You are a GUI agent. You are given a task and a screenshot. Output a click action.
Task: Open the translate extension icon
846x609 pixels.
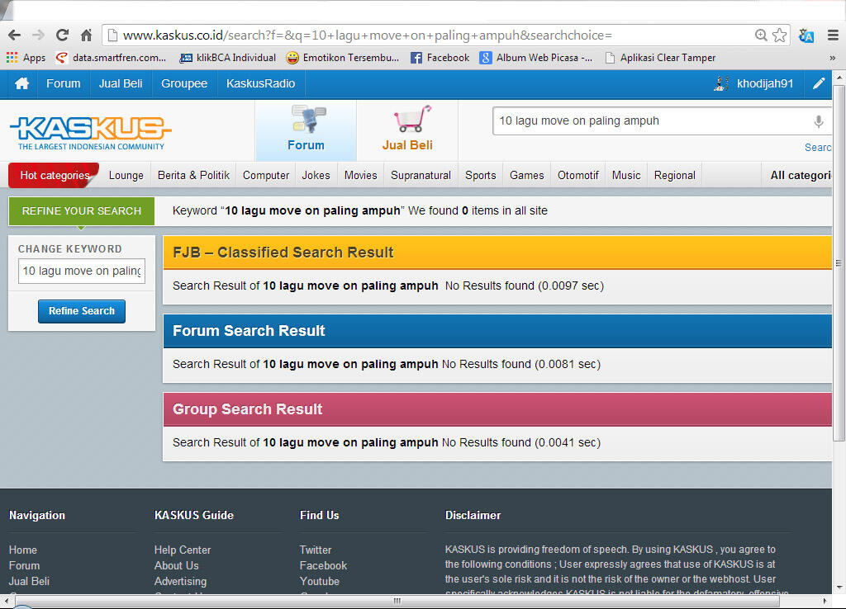[806, 35]
